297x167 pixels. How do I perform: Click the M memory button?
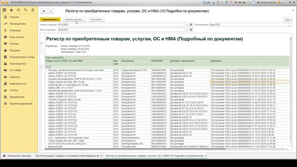click(236, 2)
